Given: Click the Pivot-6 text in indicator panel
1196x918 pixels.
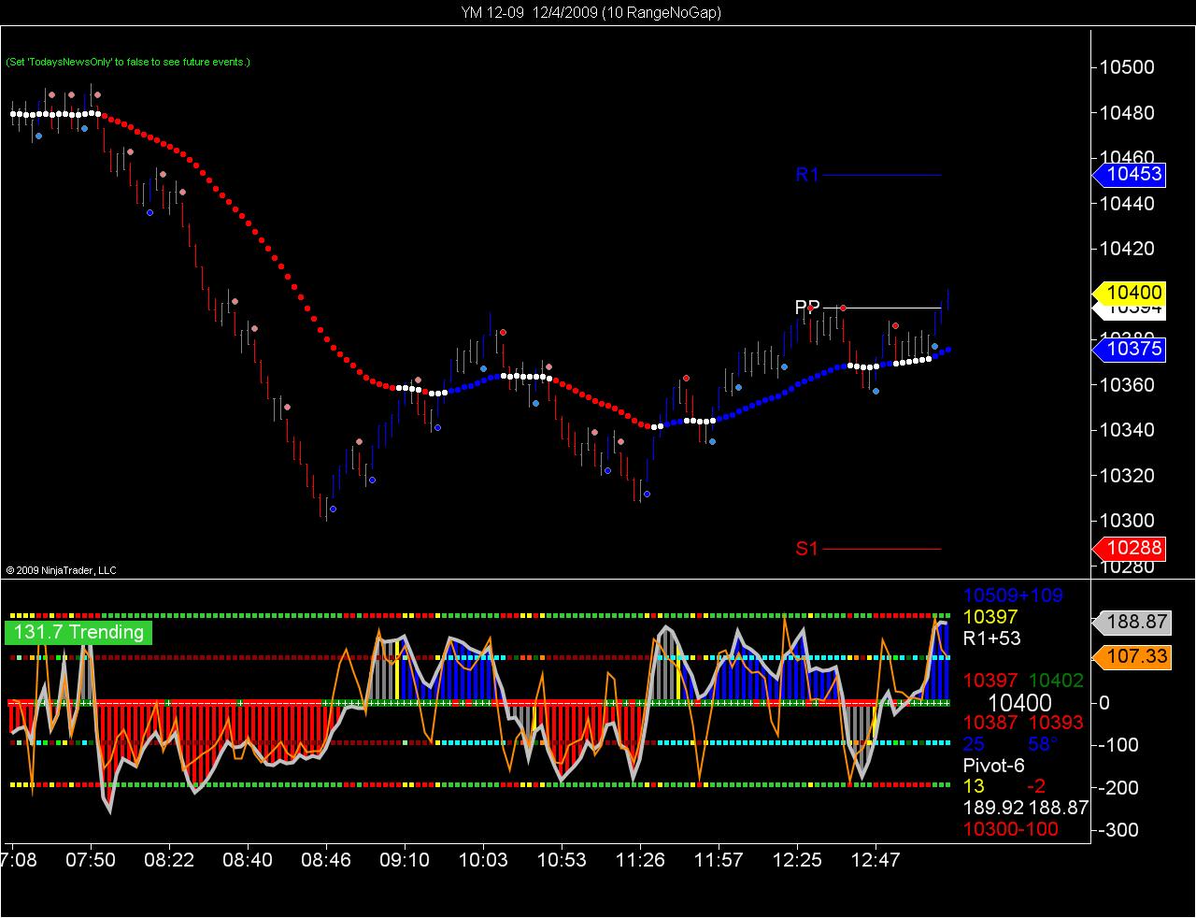Looking at the screenshot, I should point(994,766).
